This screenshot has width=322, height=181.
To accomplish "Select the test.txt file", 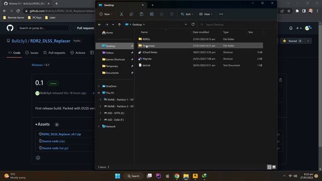I will 200,65.
